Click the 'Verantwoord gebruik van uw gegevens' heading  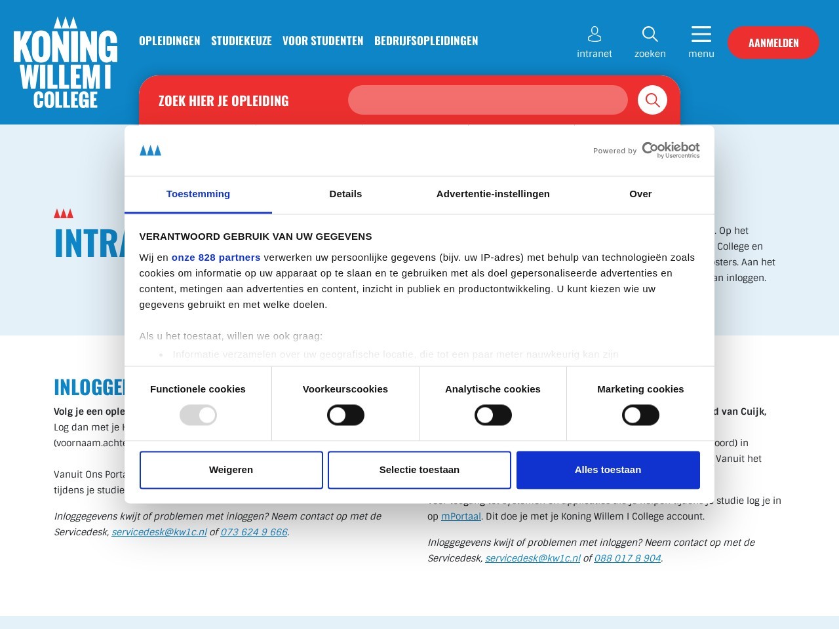point(256,237)
